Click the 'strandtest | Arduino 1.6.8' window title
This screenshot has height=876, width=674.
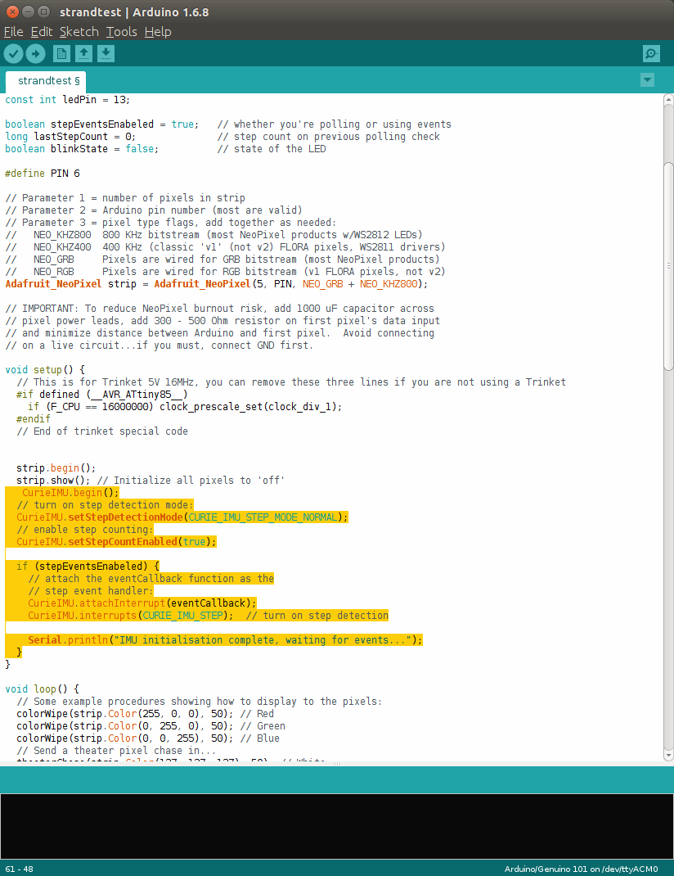(134, 12)
